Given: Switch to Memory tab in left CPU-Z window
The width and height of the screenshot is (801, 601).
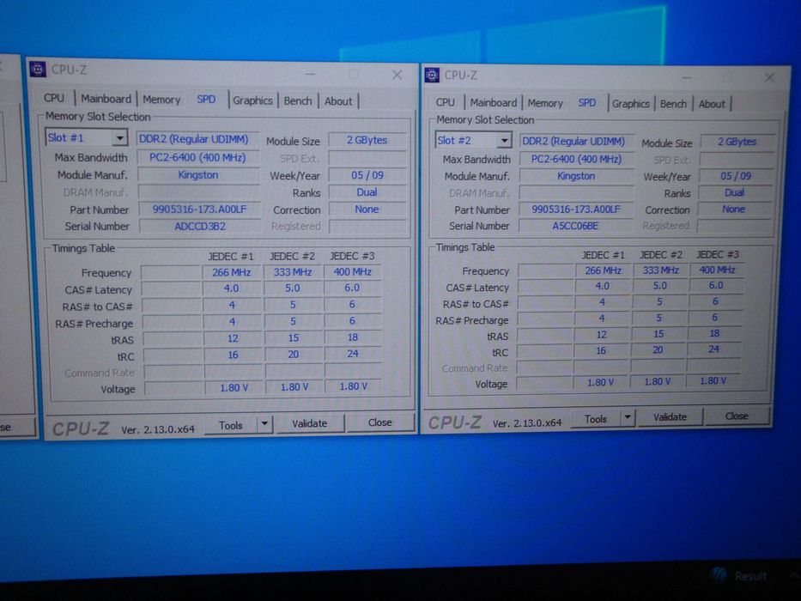Looking at the screenshot, I should click(x=161, y=100).
